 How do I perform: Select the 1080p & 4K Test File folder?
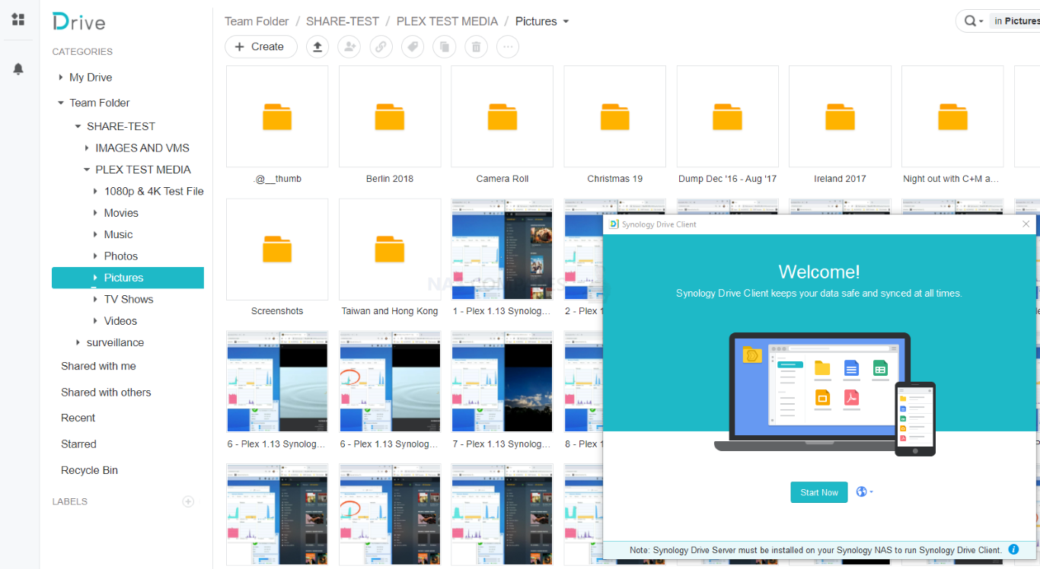[x=154, y=192]
